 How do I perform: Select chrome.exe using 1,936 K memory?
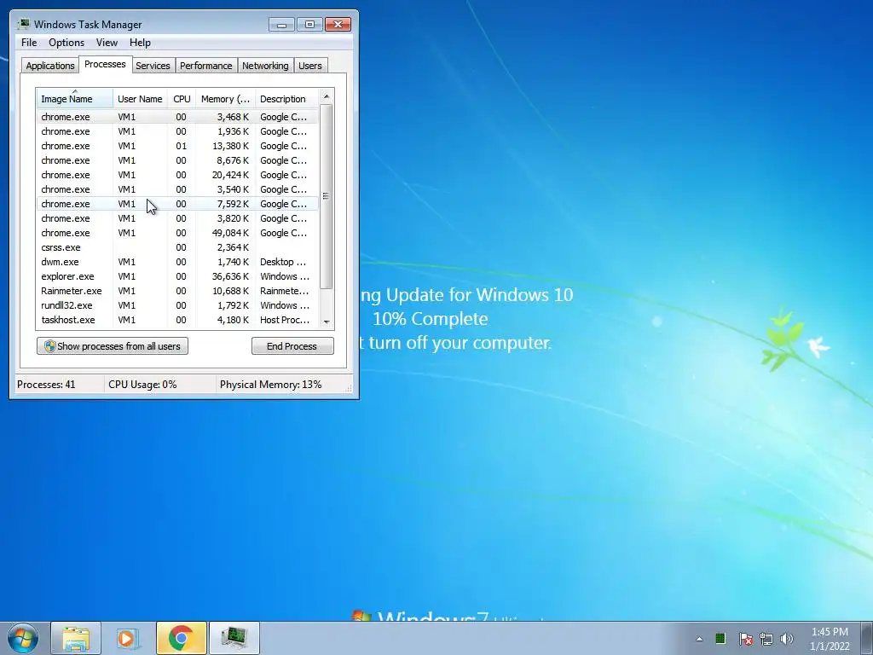click(177, 131)
